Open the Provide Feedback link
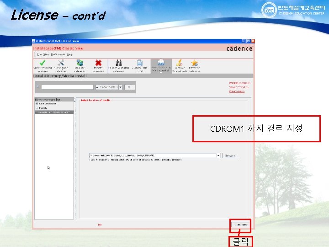The image size is (329, 247). [x=239, y=83]
